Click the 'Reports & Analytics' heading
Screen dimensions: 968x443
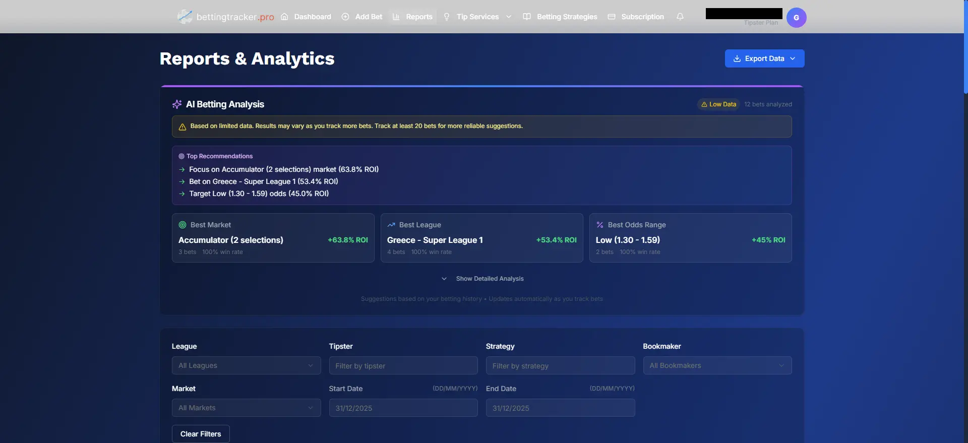click(x=247, y=58)
